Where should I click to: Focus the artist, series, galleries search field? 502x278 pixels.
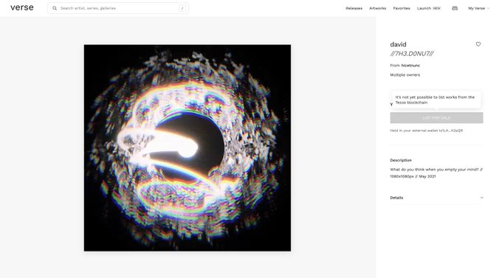coord(118,8)
